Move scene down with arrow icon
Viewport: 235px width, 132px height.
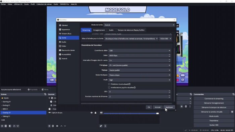18,126
